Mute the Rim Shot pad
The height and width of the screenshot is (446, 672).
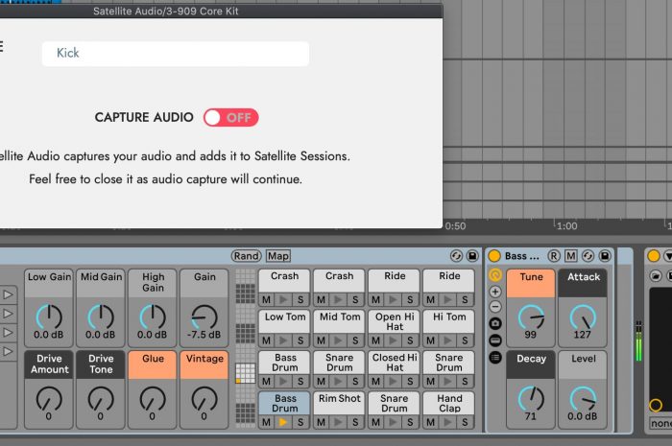(x=321, y=422)
